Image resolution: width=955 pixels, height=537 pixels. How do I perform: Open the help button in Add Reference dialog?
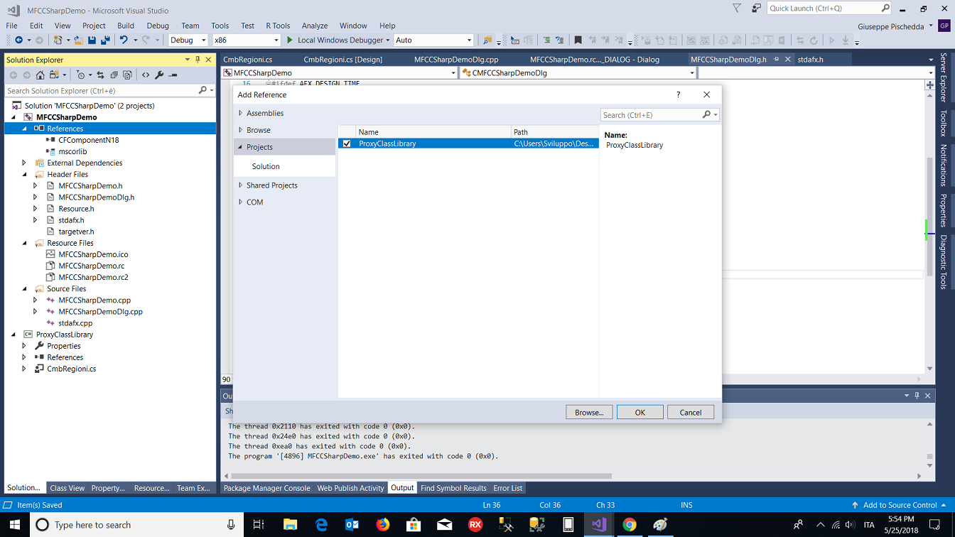[678, 94]
